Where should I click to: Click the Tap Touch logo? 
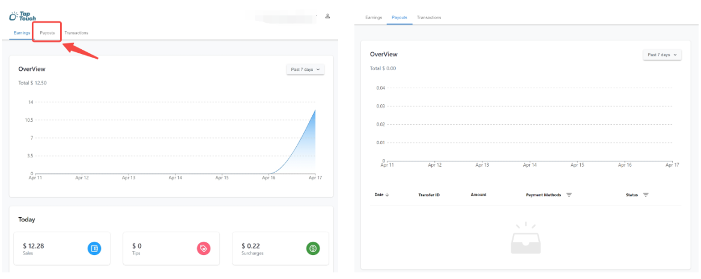pos(23,16)
